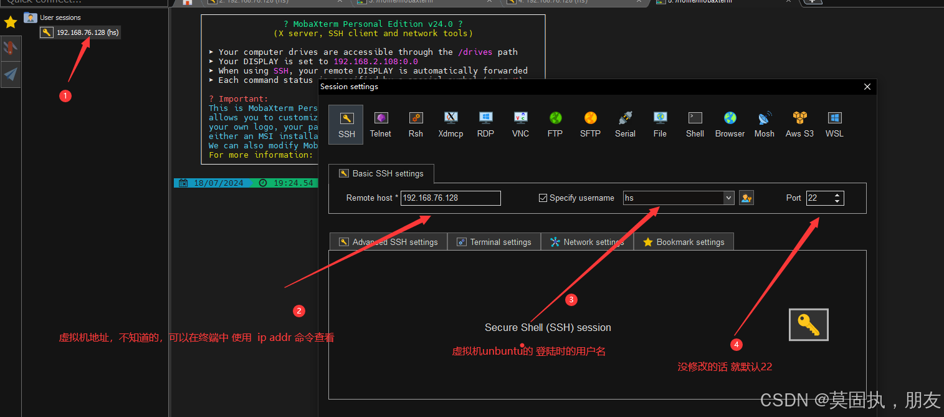
Task: Toggle the Specify username checkbox
Action: pos(543,198)
